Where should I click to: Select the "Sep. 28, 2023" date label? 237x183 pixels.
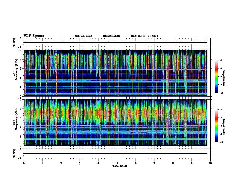pos(83,36)
